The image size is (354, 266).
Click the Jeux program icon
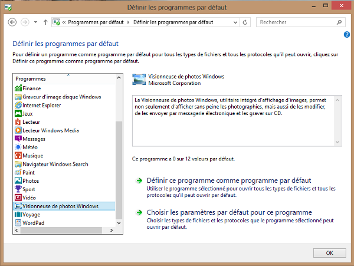point(18,113)
